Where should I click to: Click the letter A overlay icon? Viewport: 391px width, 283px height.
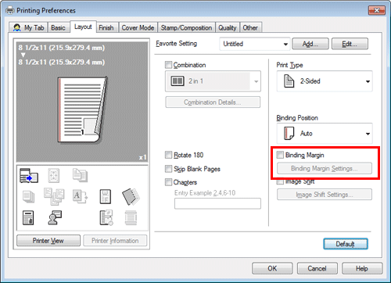(80, 197)
